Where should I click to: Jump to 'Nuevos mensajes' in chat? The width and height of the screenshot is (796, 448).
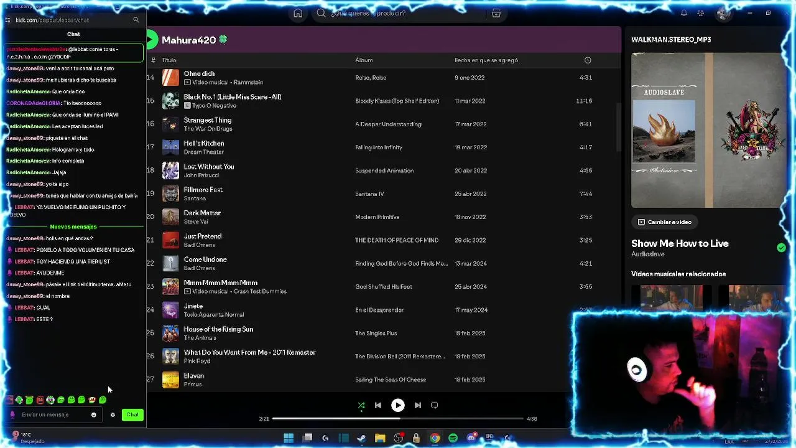pos(73,226)
